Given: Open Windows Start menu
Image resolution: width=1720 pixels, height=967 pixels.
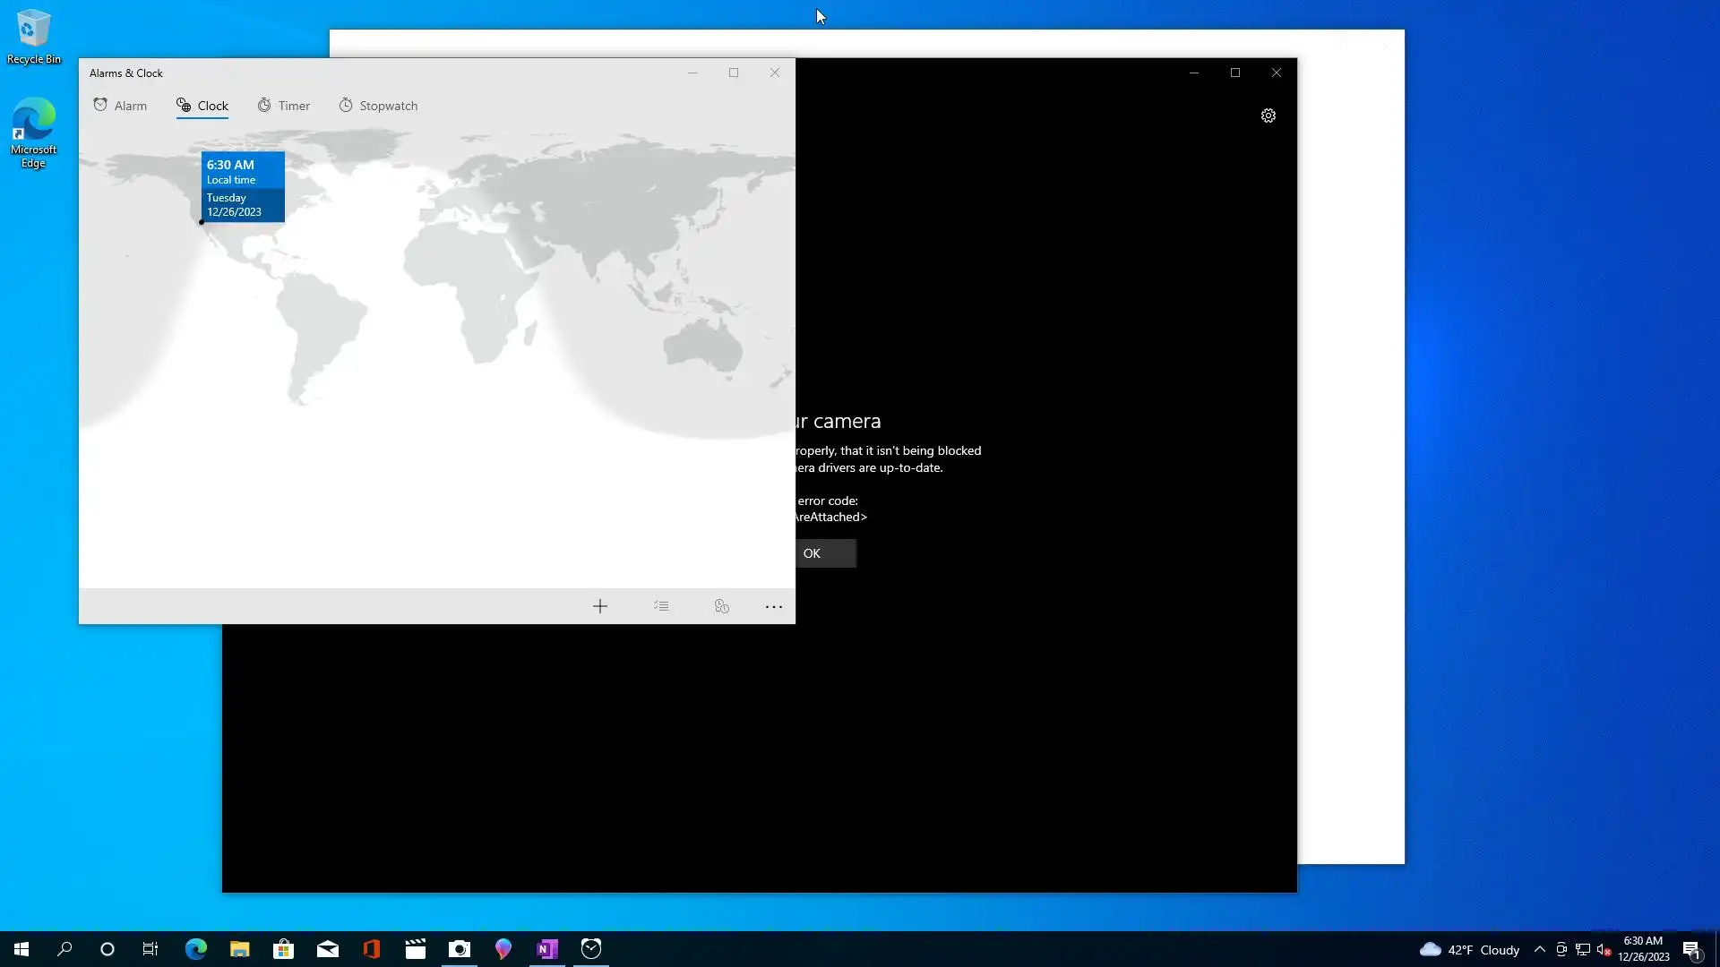Looking at the screenshot, I should (x=21, y=949).
